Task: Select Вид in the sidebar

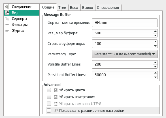Action: point(22,12)
